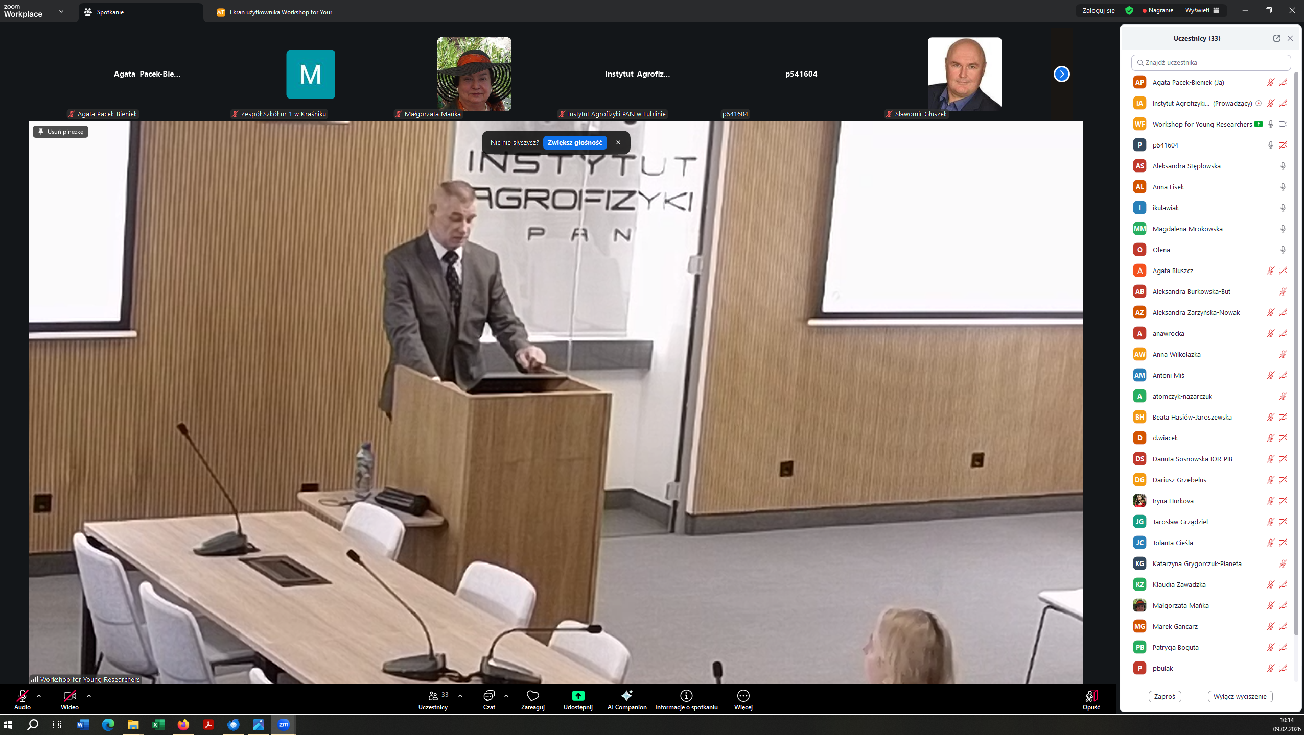Open the Reactions (Zareaguj) icon

click(532, 696)
